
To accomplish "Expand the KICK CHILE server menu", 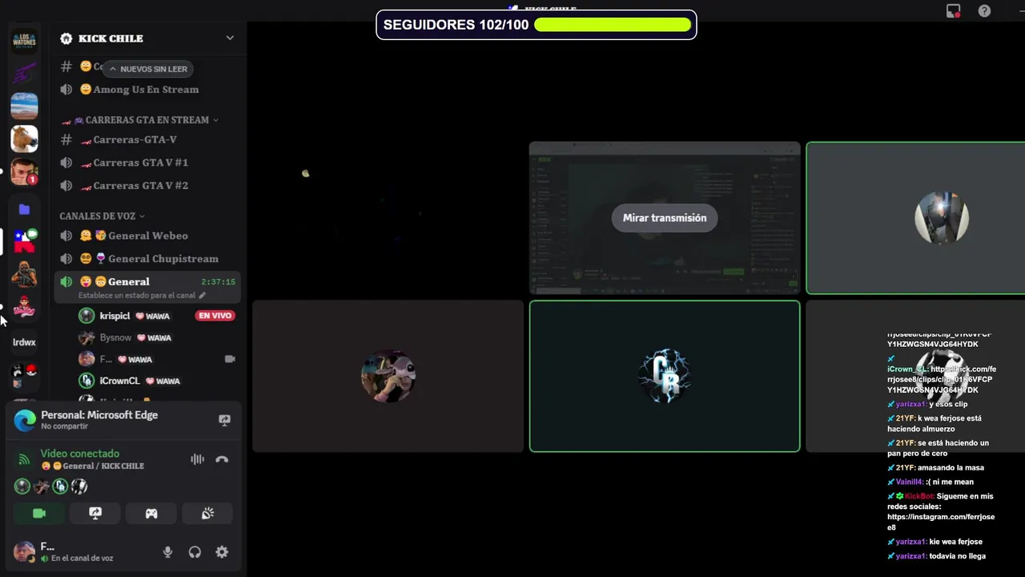I will click(230, 38).
